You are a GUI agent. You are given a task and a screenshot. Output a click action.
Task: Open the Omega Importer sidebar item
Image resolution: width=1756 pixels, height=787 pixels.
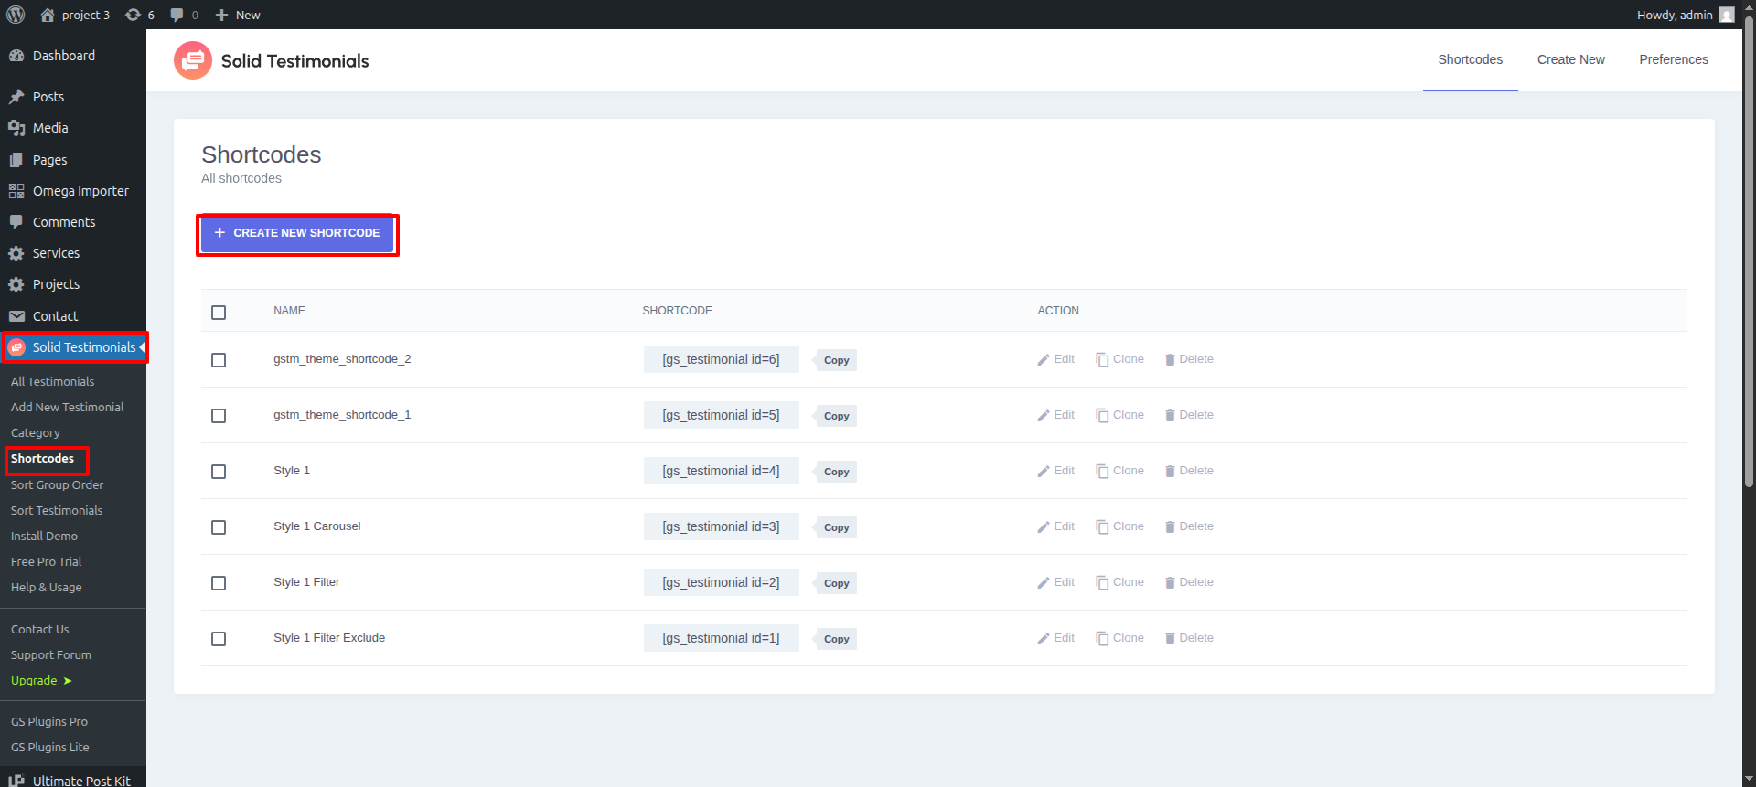pyautogui.click(x=80, y=191)
